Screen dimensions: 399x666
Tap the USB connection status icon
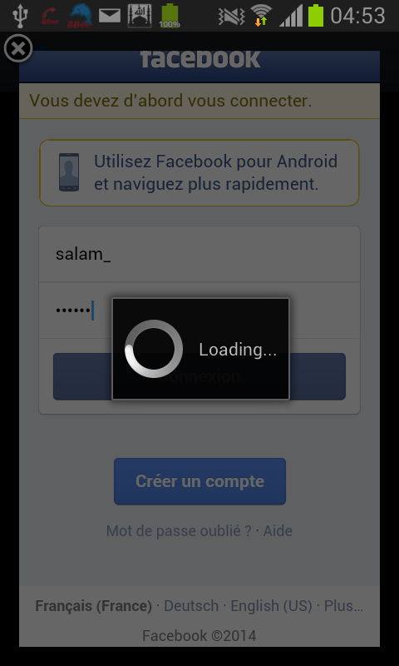pyautogui.click(x=20, y=16)
